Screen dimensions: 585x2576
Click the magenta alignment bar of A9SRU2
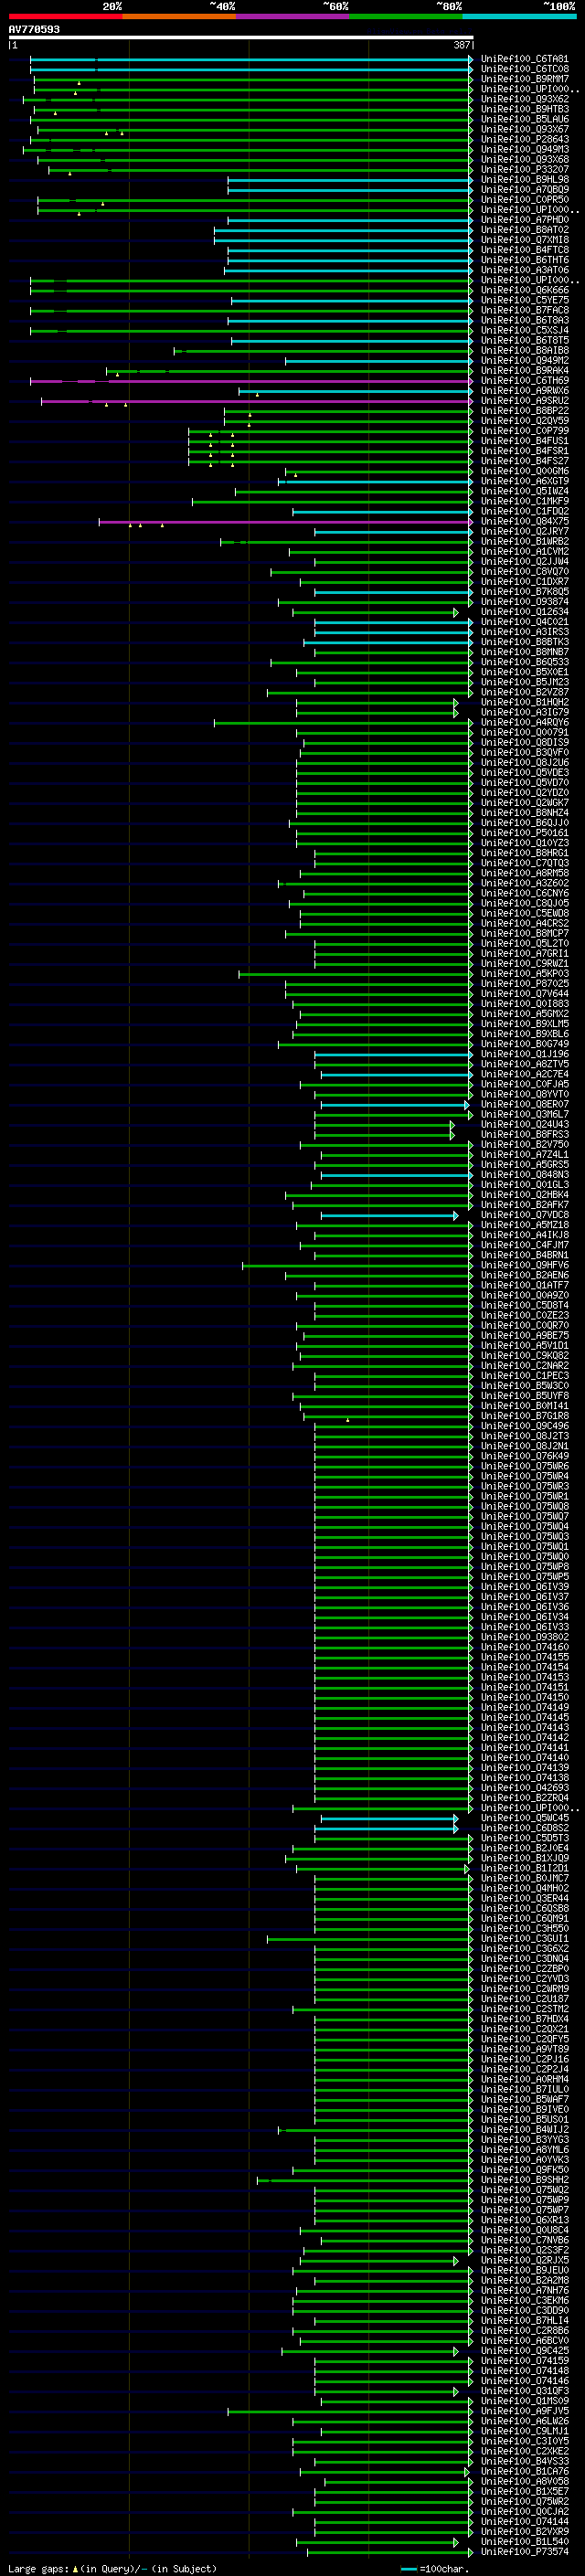pos(256,401)
